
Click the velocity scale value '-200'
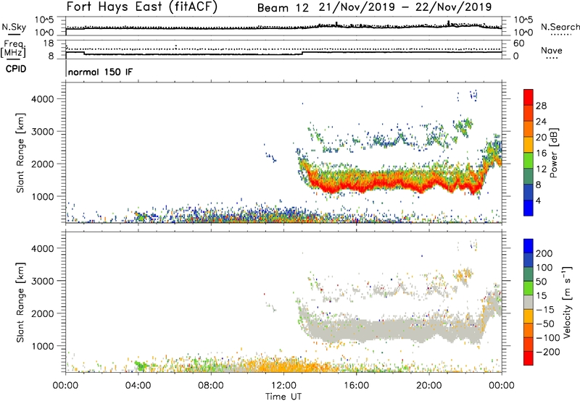coord(547,352)
